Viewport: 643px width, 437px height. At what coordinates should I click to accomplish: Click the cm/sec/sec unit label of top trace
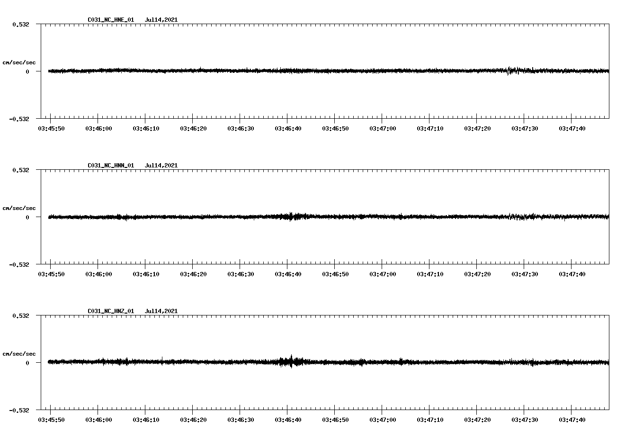[19, 62]
